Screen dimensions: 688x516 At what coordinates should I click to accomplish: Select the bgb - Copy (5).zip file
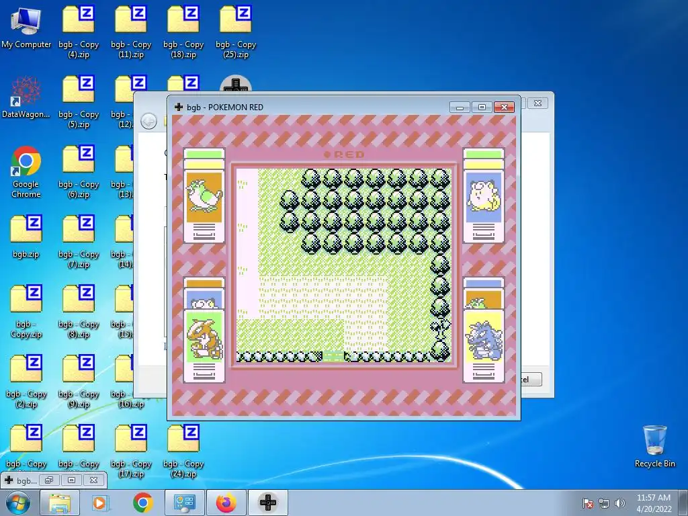[x=79, y=102]
